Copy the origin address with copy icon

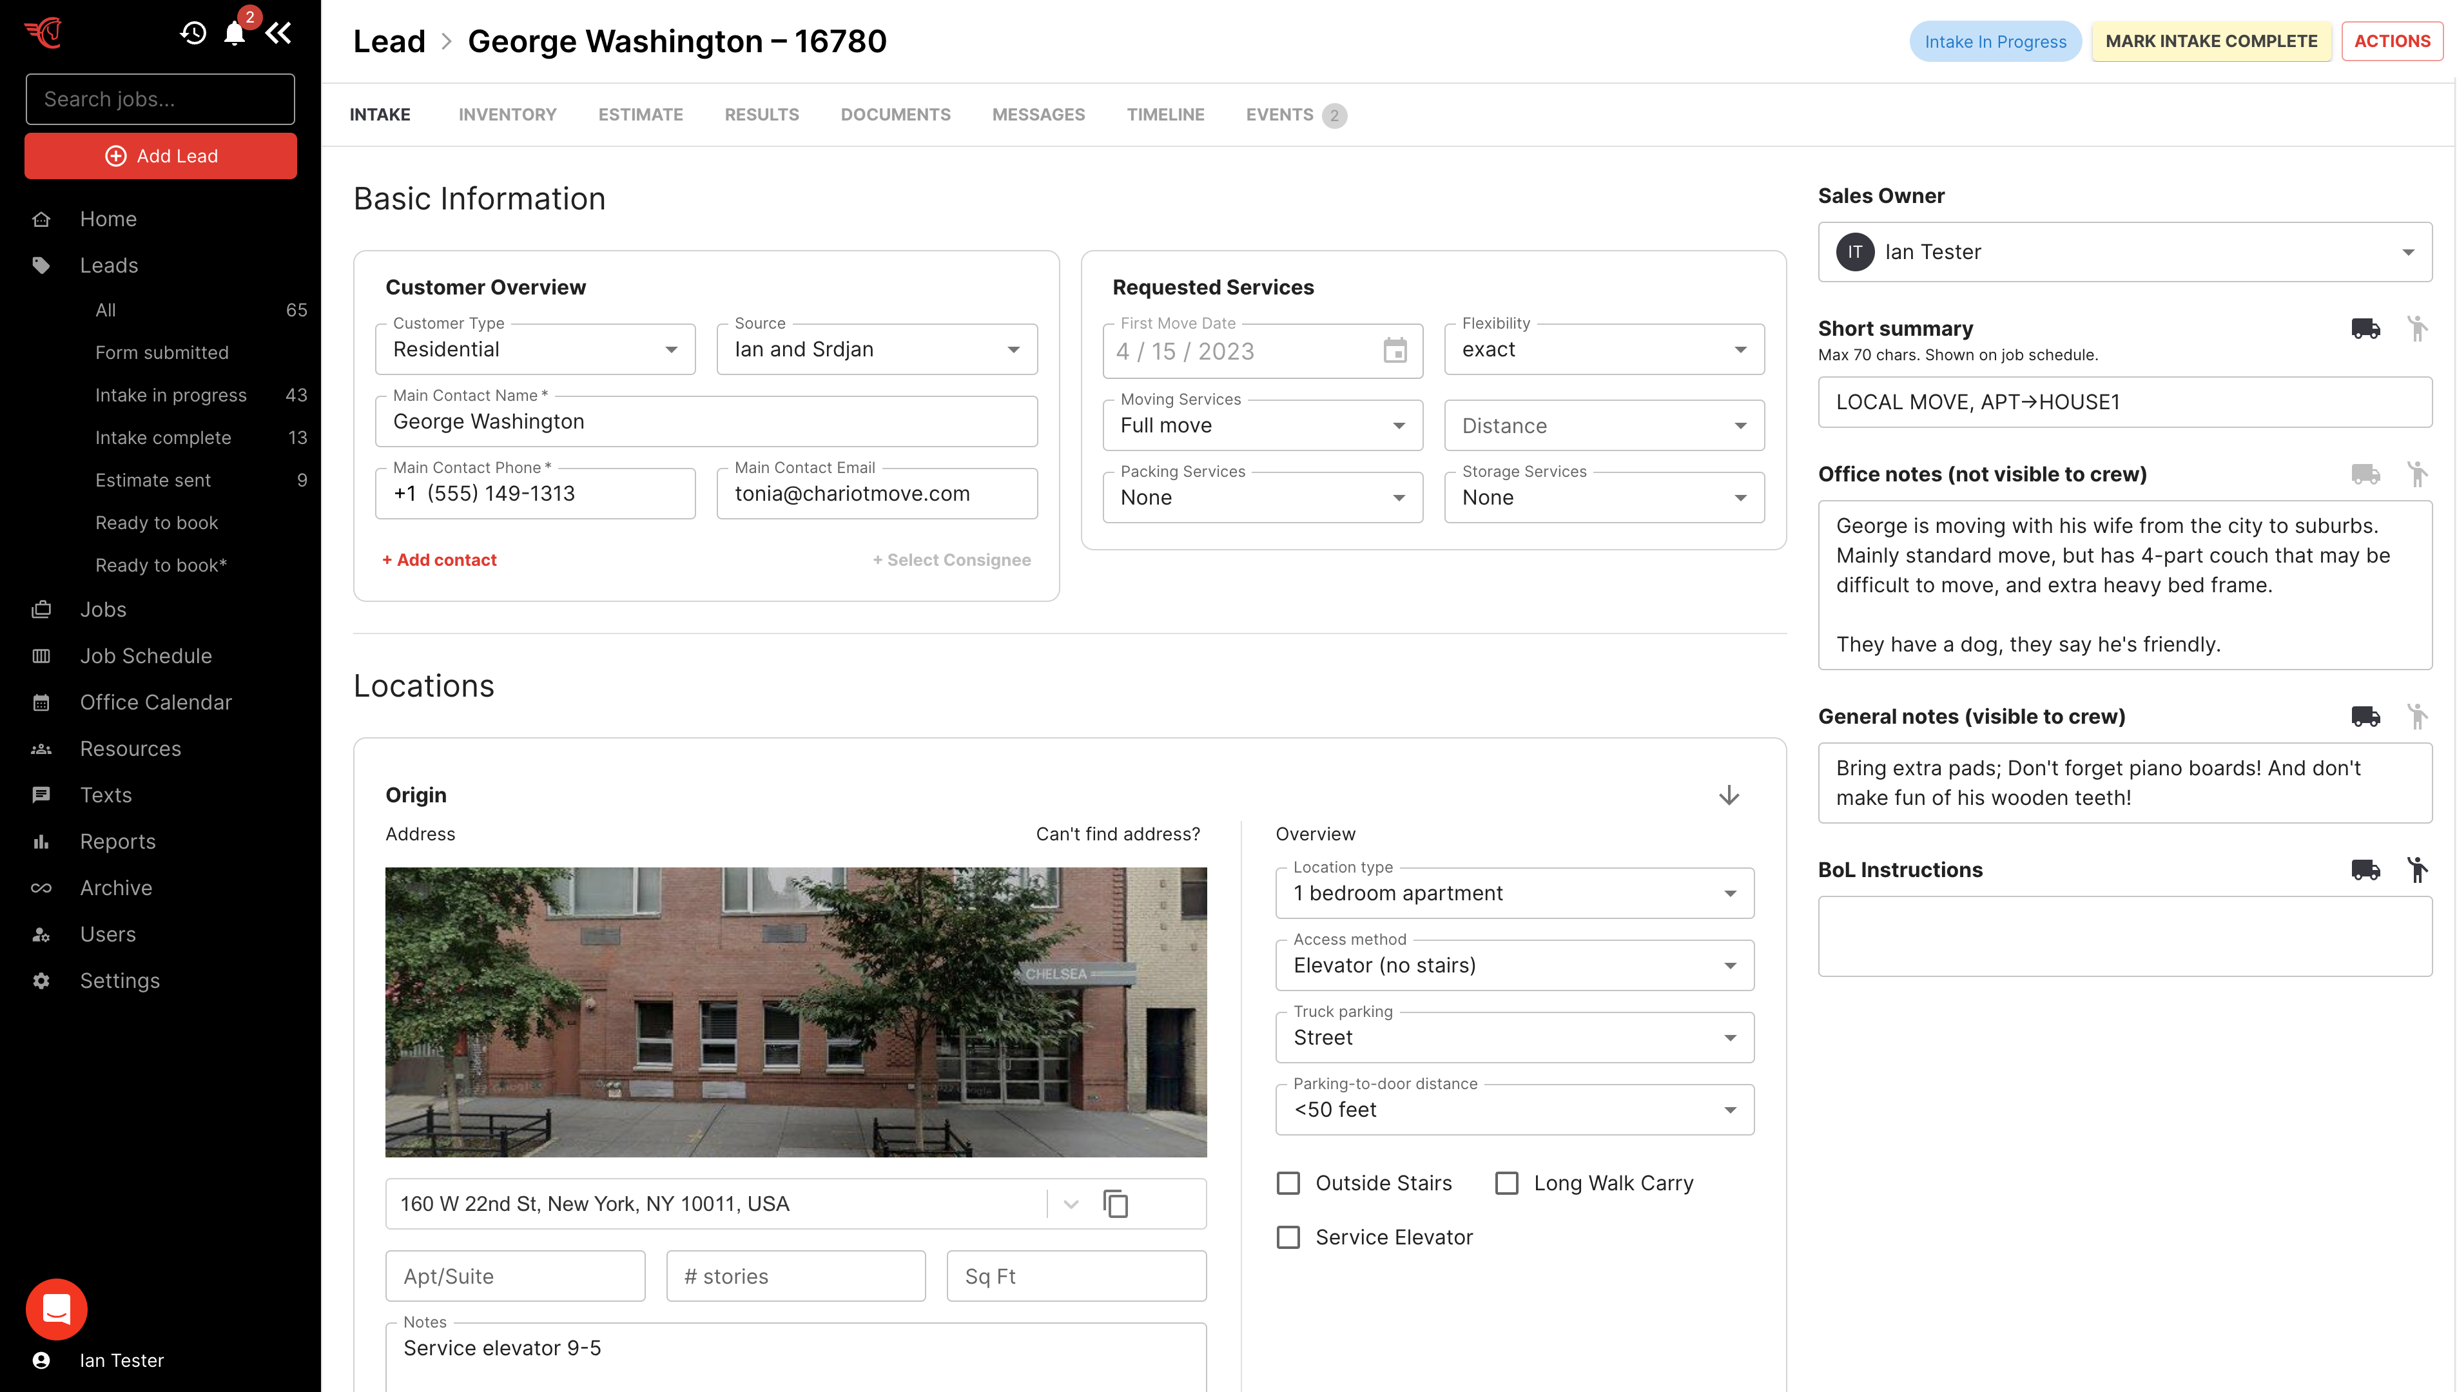(1116, 1204)
